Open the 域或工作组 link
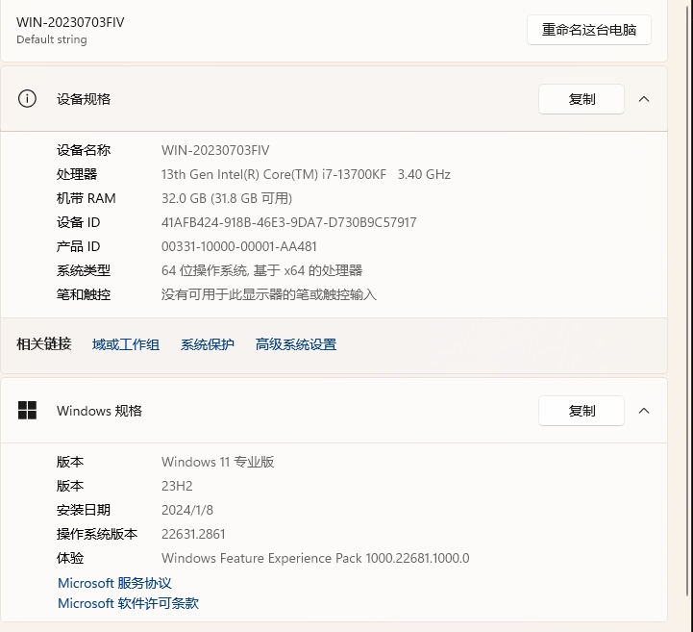The height and width of the screenshot is (632, 693). tap(126, 344)
